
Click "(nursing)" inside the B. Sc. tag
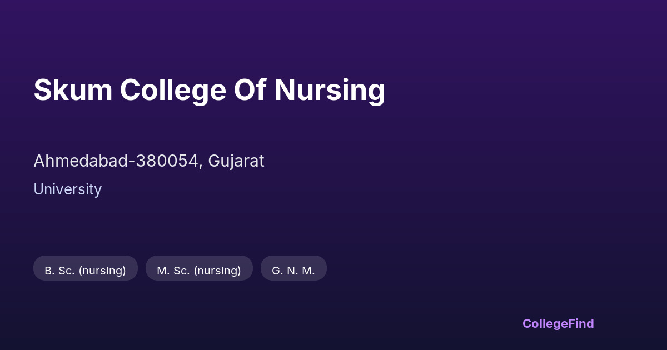click(102, 271)
